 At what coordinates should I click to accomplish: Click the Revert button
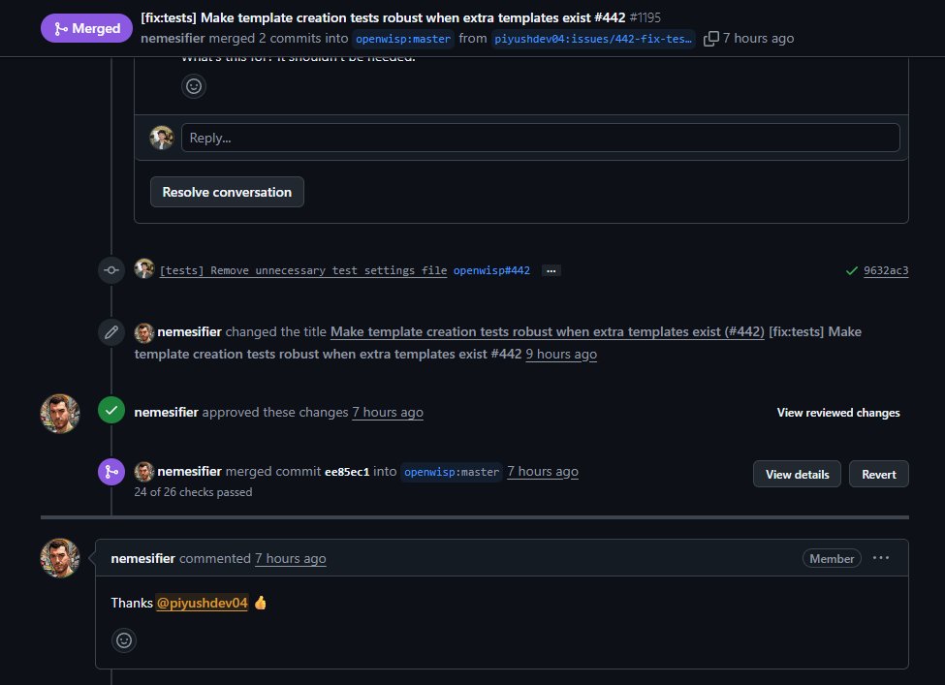pyautogui.click(x=879, y=474)
